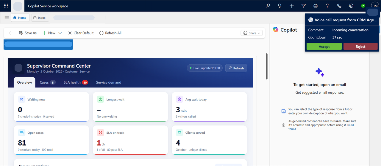Click the Waiting now card icon
The image size is (381, 166).
[x=22, y=100]
